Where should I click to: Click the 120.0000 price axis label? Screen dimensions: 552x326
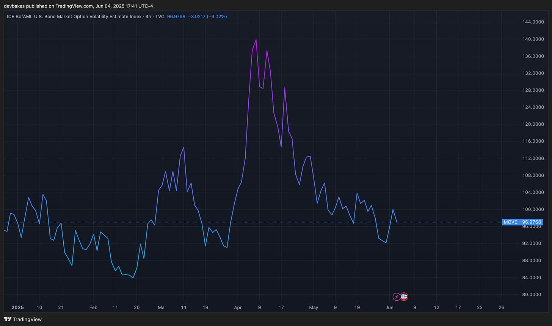click(x=532, y=124)
